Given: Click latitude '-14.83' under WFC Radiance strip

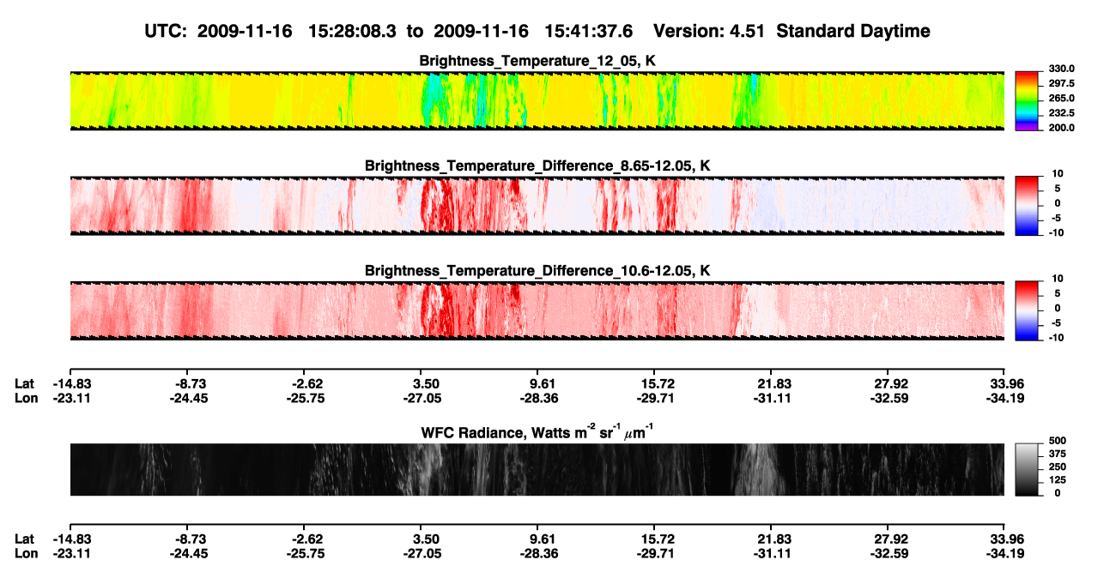Looking at the screenshot, I should pyautogui.click(x=70, y=539).
